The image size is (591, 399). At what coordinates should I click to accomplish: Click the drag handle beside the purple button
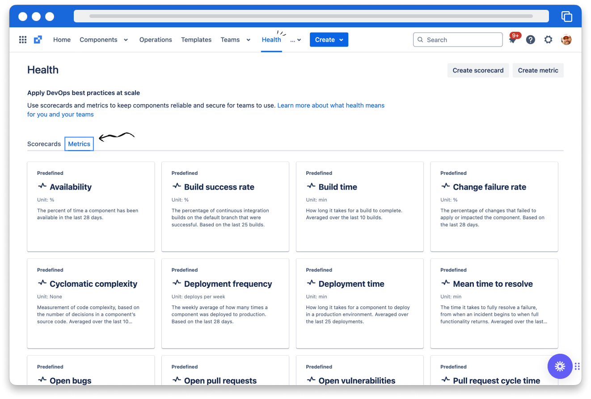point(578,366)
